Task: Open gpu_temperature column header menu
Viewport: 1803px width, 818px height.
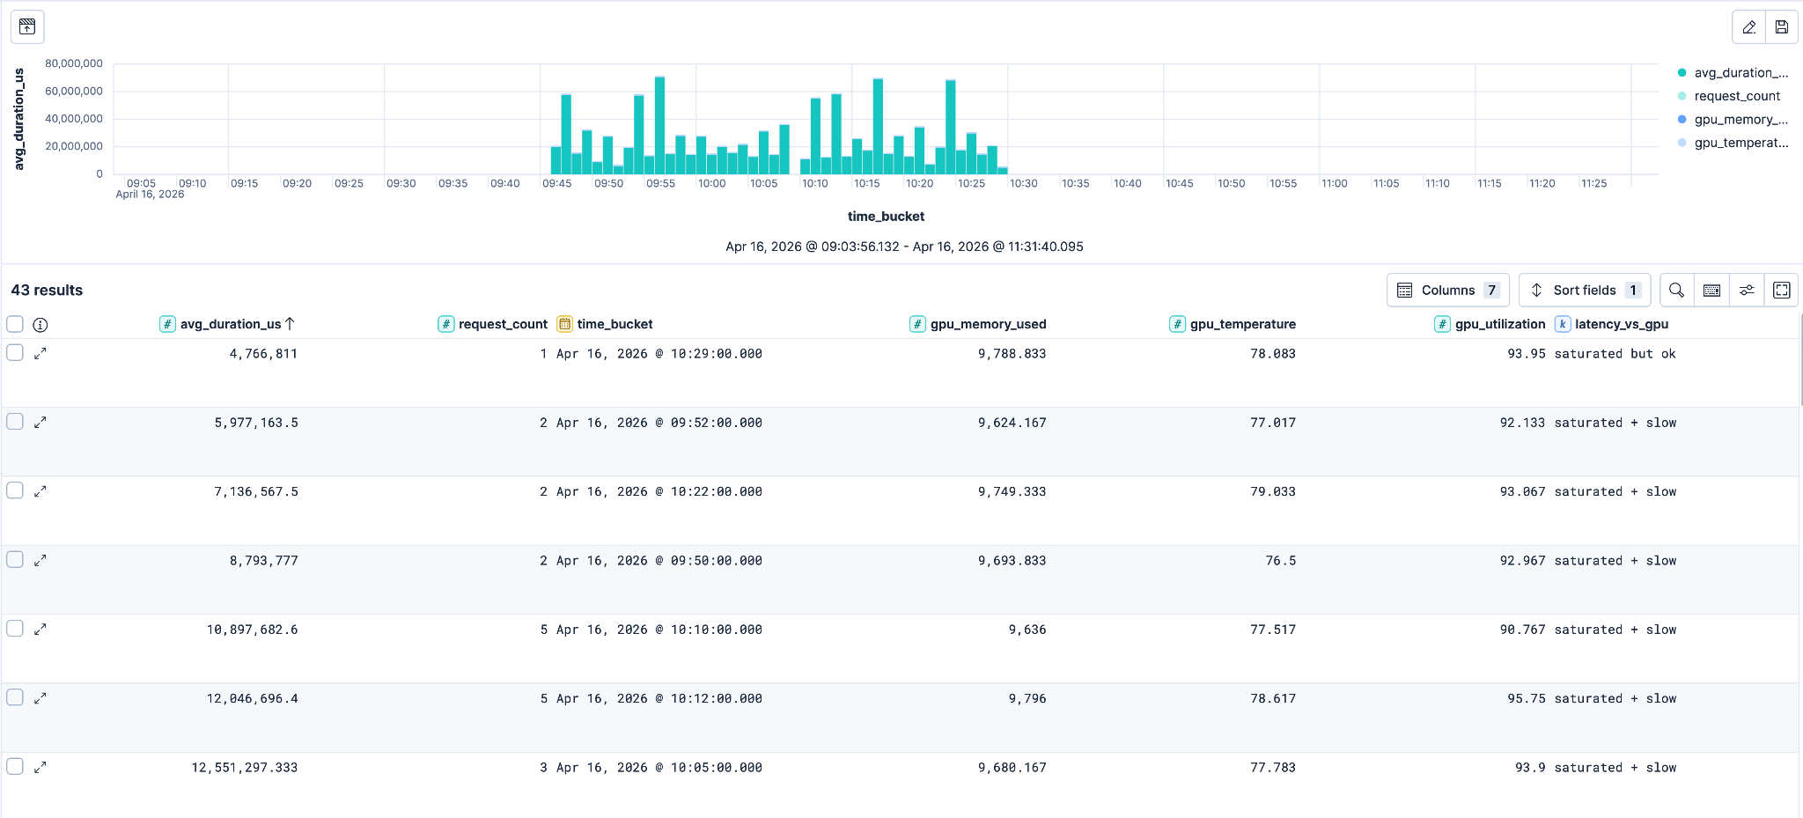Action: pos(1243,324)
